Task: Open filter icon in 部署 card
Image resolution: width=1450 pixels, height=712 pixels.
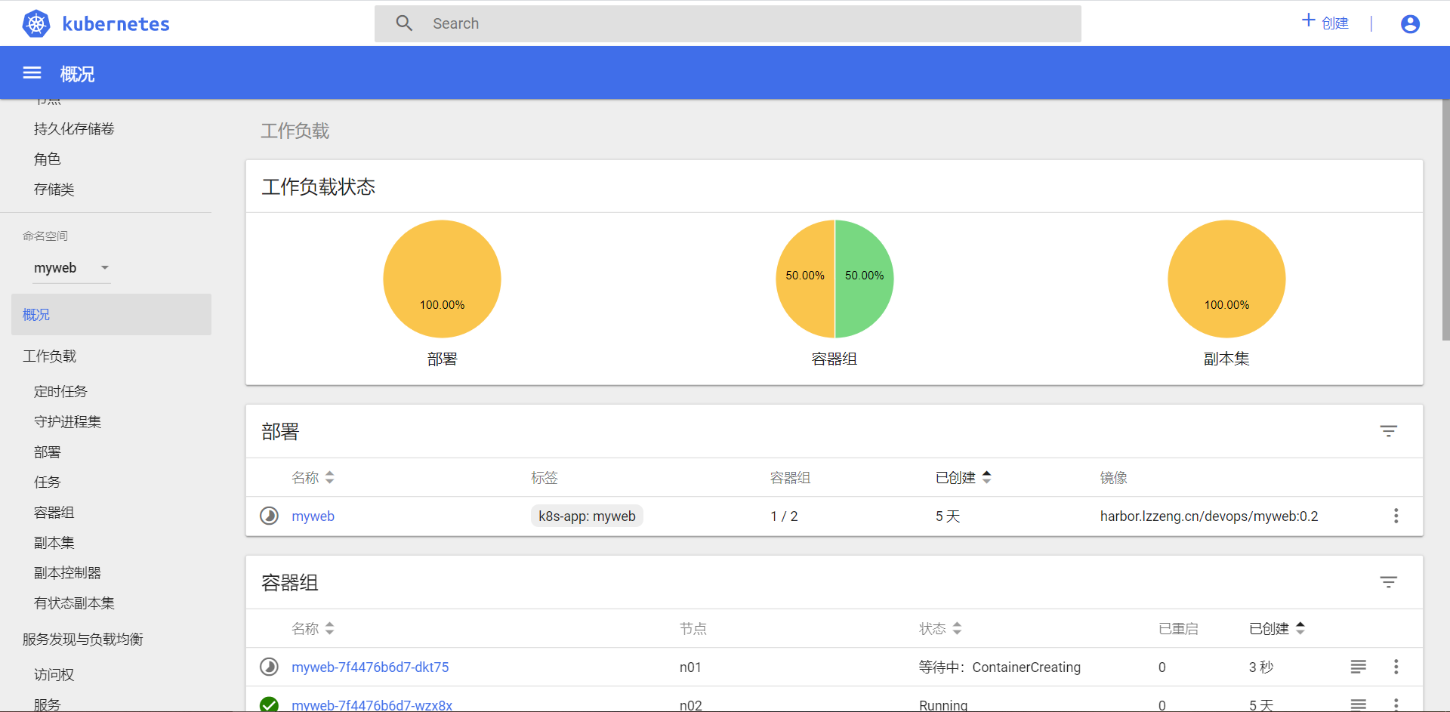Action: click(x=1388, y=431)
